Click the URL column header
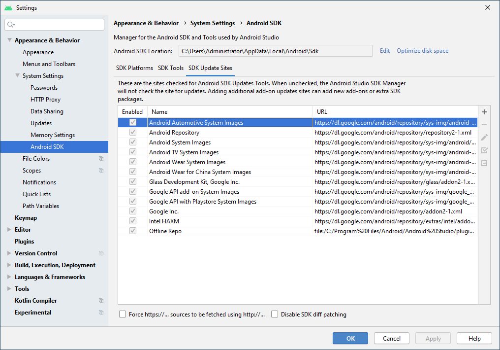The width and height of the screenshot is (500, 350). point(395,112)
